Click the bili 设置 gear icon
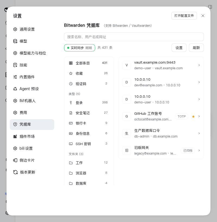Viewport: 217px width, 222px height. coord(15,148)
